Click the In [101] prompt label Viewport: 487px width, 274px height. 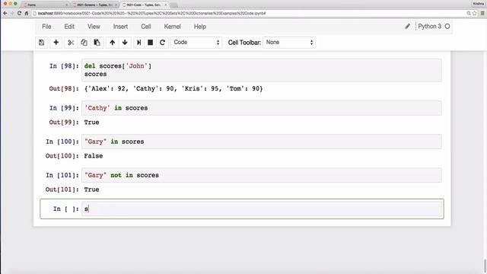tap(62, 175)
